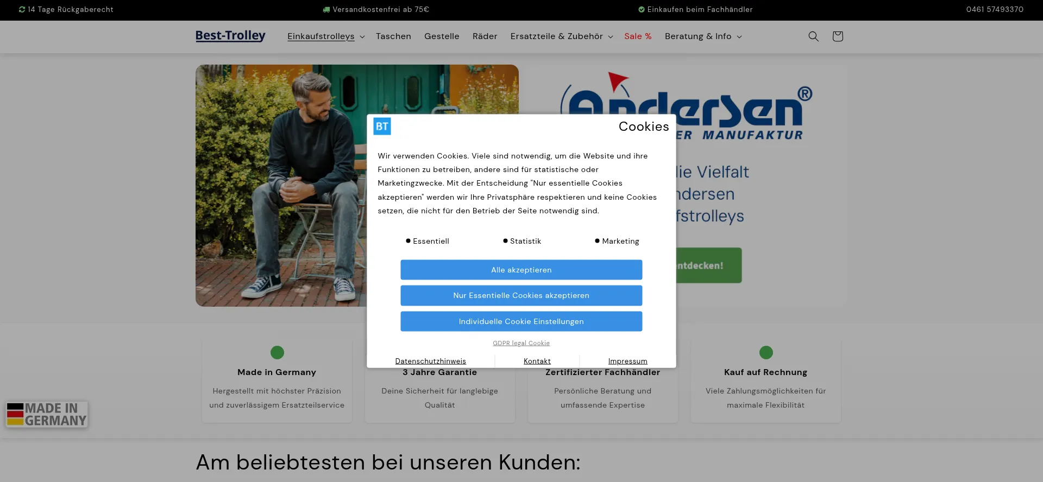
Task: Click the 14 Tage Rückgaberecht text
Action: [x=71, y=10]
